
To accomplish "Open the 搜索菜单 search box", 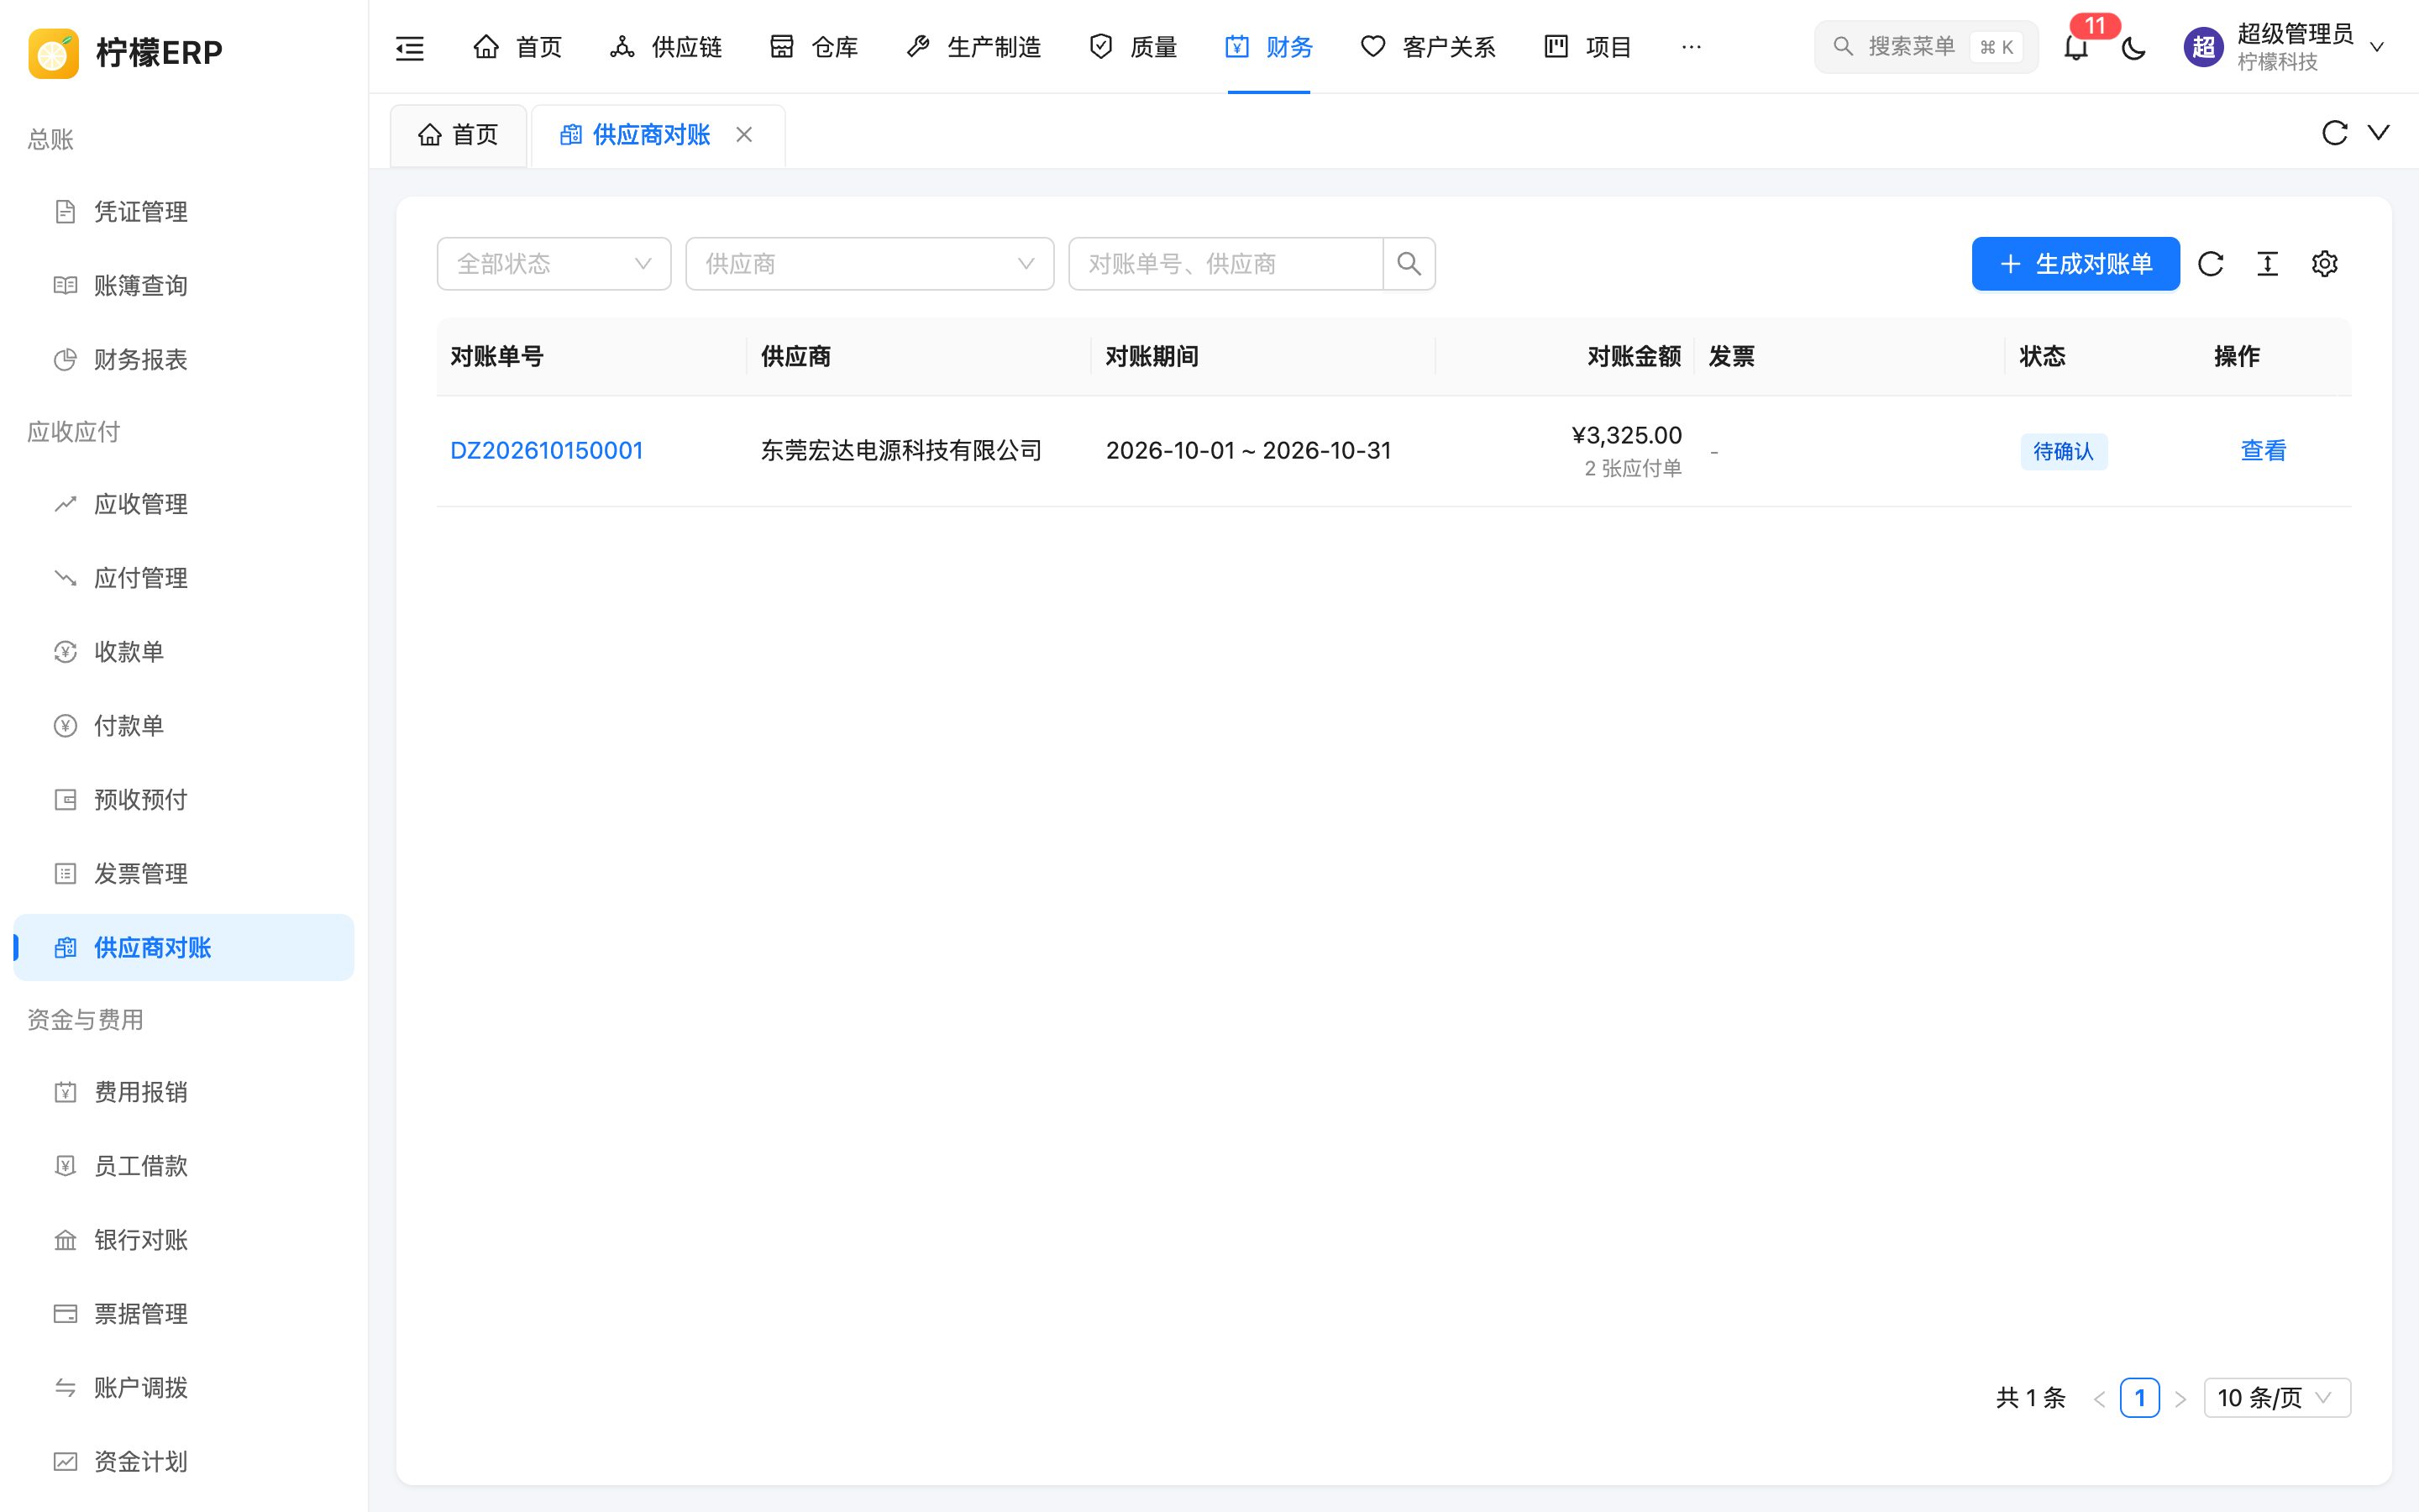I will (x=1925, y=47).
